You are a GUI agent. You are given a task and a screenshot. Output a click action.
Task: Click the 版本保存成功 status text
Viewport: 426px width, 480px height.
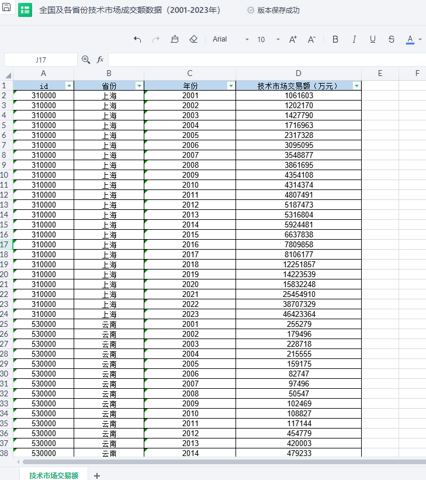[278, 11]
